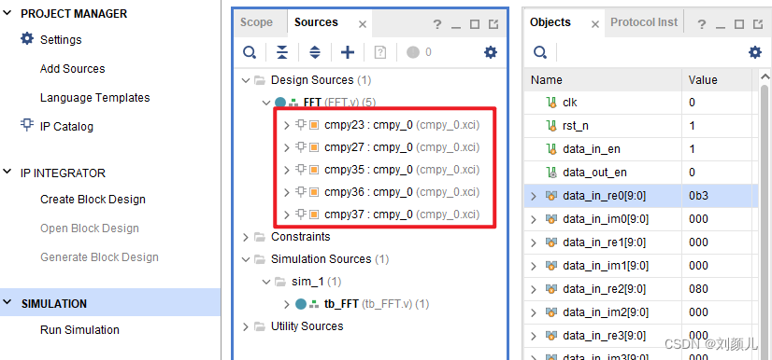Screen dimensions: 772x360
Task: Click the search icon in Sources toolbar
Action: tap(250, 52)
